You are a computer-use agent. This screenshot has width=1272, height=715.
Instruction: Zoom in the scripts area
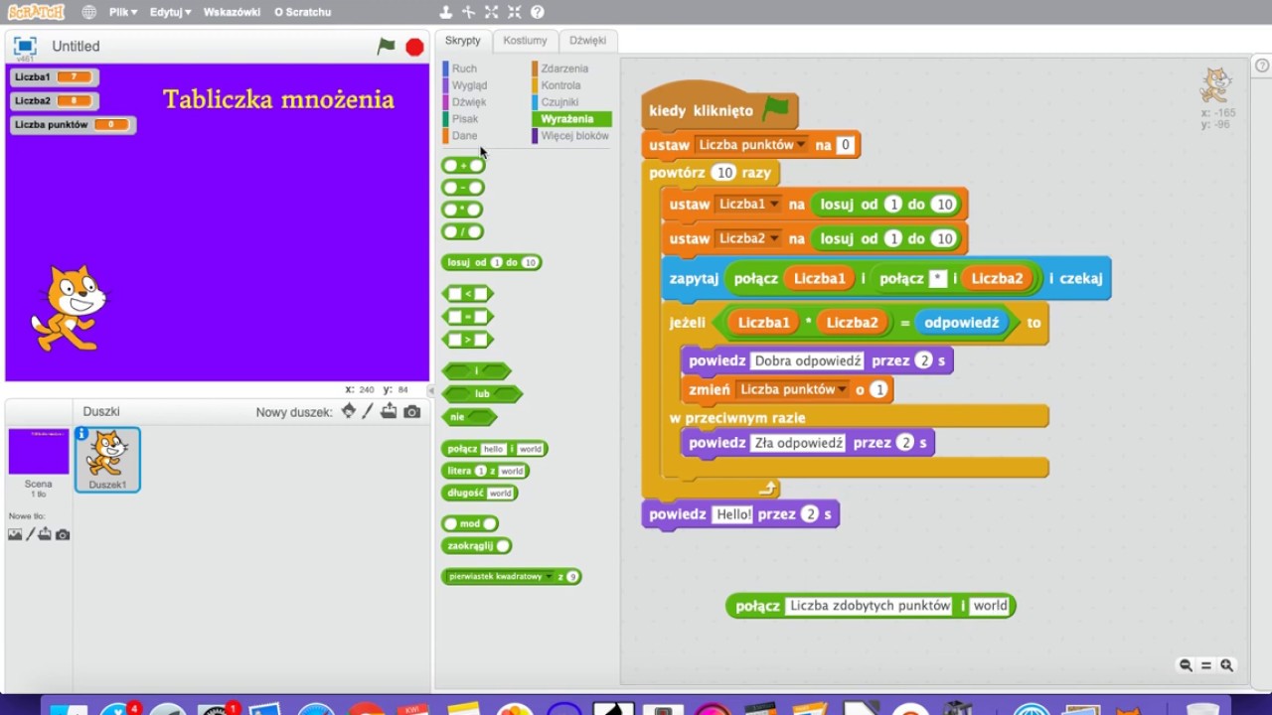pyautogui.click(x=1227, y=665)
